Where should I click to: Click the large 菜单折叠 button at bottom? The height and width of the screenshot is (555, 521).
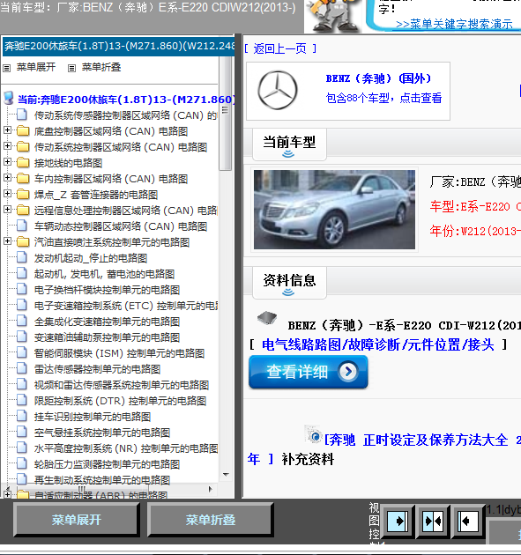click(x=211, y=520)
